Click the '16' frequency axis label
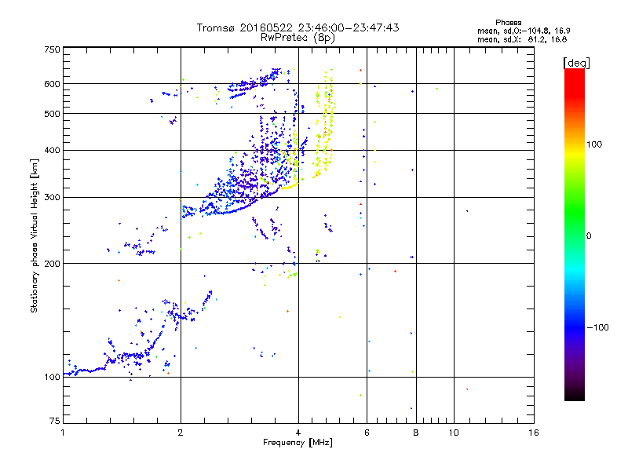Image resolution: width=628 pixels, height=471 pixels. [534, 433]
